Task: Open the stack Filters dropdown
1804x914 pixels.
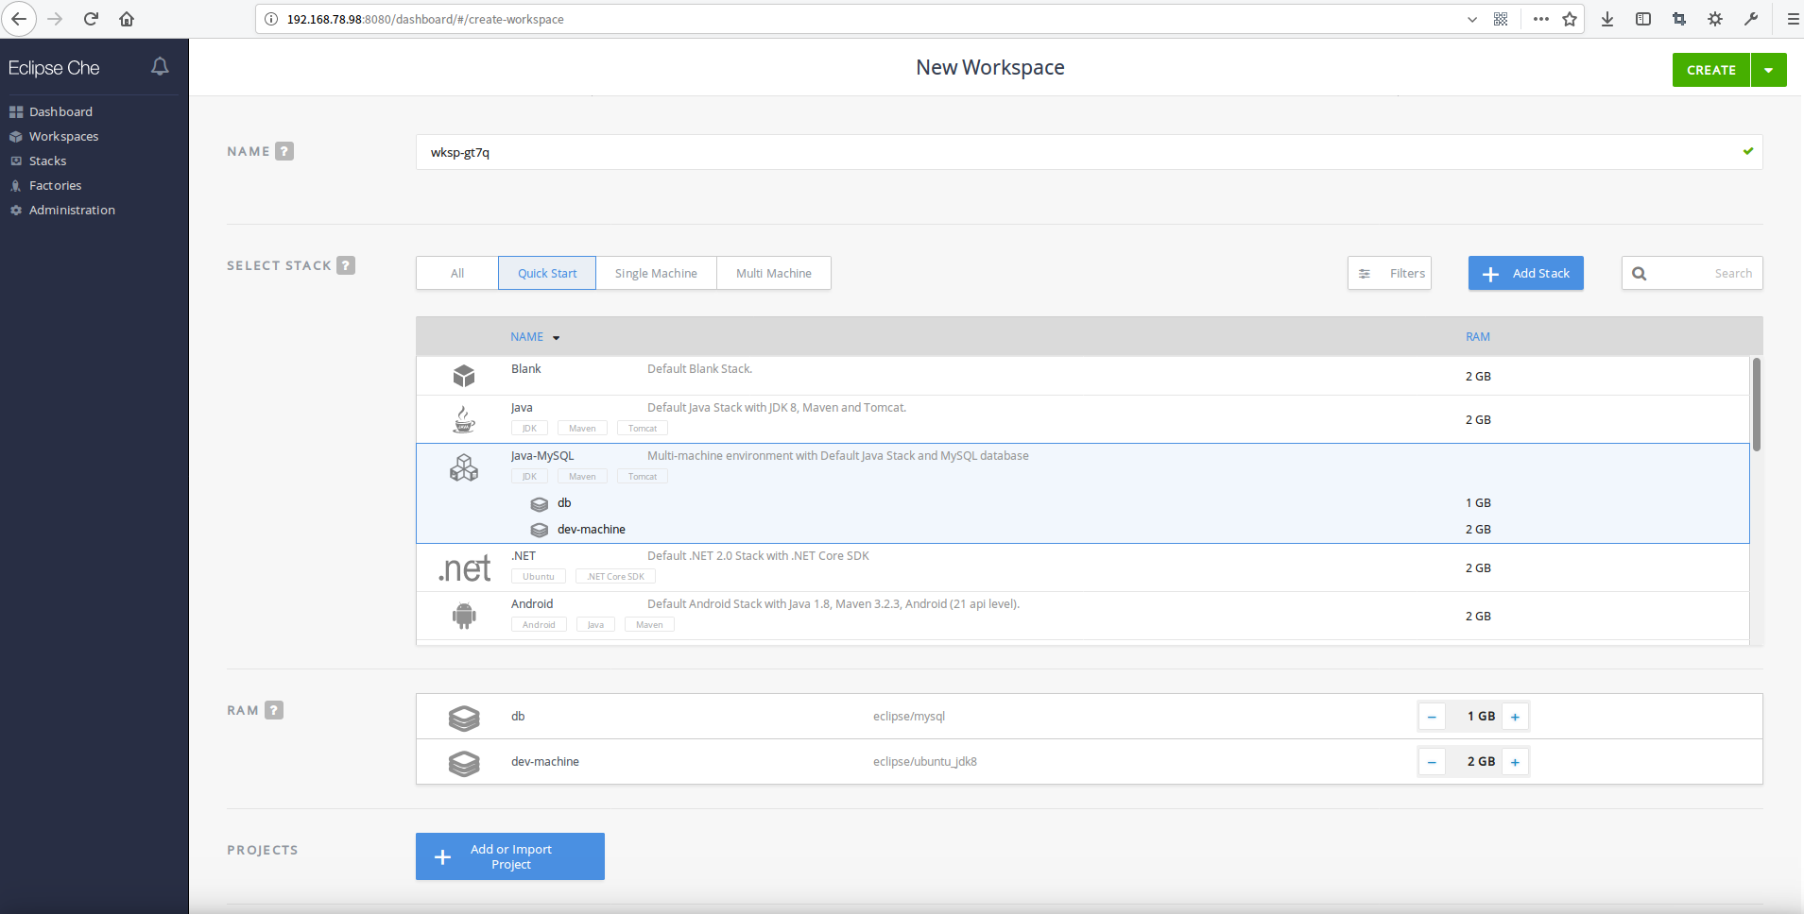Action: pyautogui.click(x=1389, y=273)
